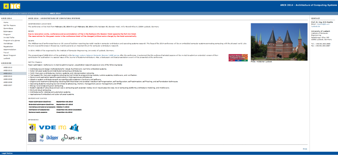Image resolution: width=338 pixels, height=155 pixels.
Task: Open the Event Kontor Lübeck sponsor logo
Action: tap(32, 138)
